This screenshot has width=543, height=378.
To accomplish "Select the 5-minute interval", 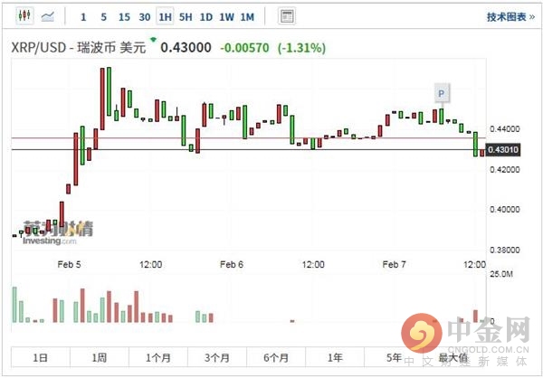I will pyautogui.click(x=103, y=17).
